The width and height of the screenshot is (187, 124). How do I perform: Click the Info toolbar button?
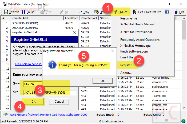[x=46, y=12]
